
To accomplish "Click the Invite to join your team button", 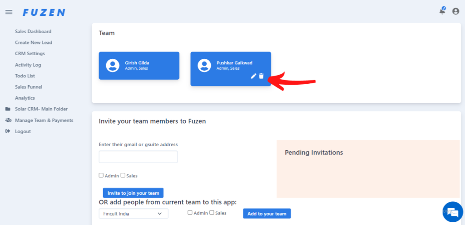I will coord(133,193).
